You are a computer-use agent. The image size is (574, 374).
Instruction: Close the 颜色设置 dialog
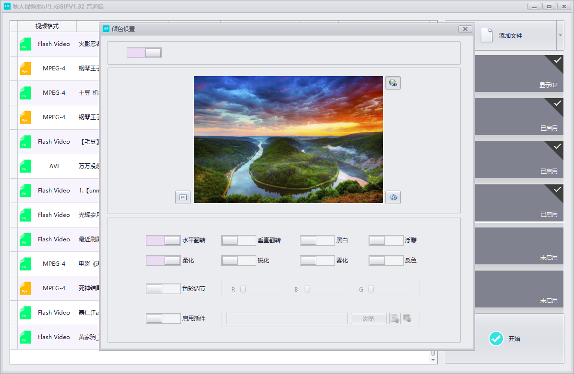point(465,29)
